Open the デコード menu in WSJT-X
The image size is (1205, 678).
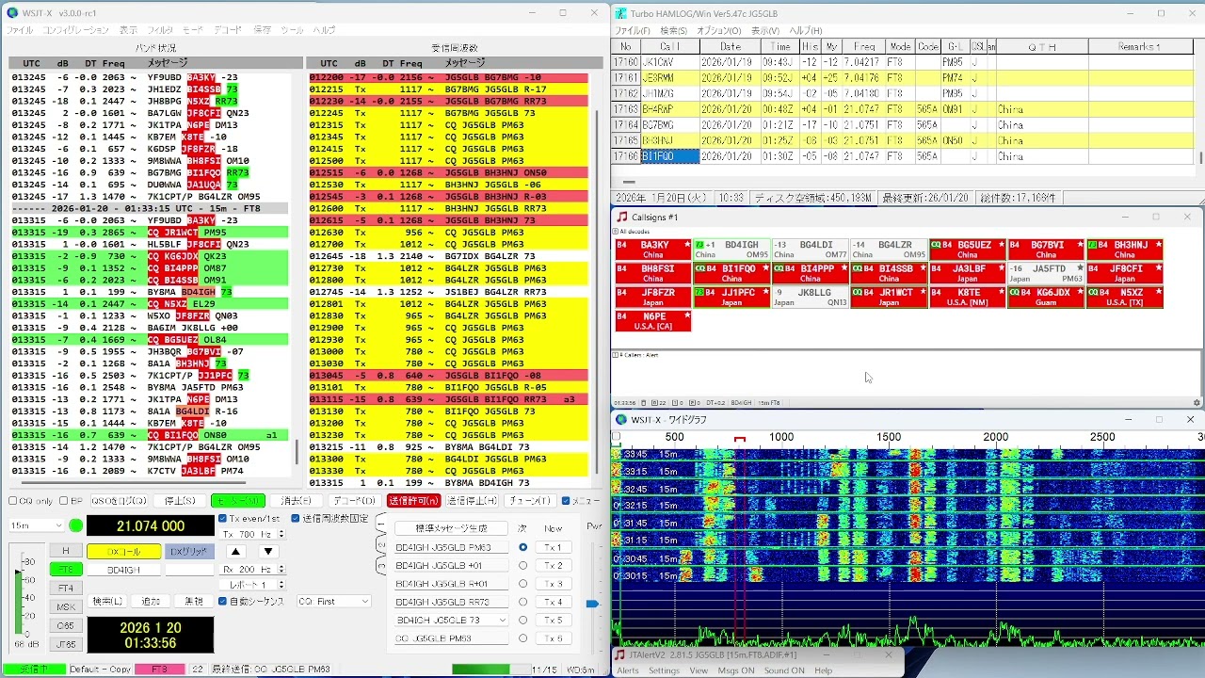pyautogui.click(x=228, y=30)
